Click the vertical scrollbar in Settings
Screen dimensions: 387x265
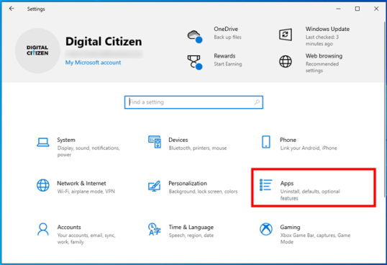pyautogui.click(x=386, y=109)
